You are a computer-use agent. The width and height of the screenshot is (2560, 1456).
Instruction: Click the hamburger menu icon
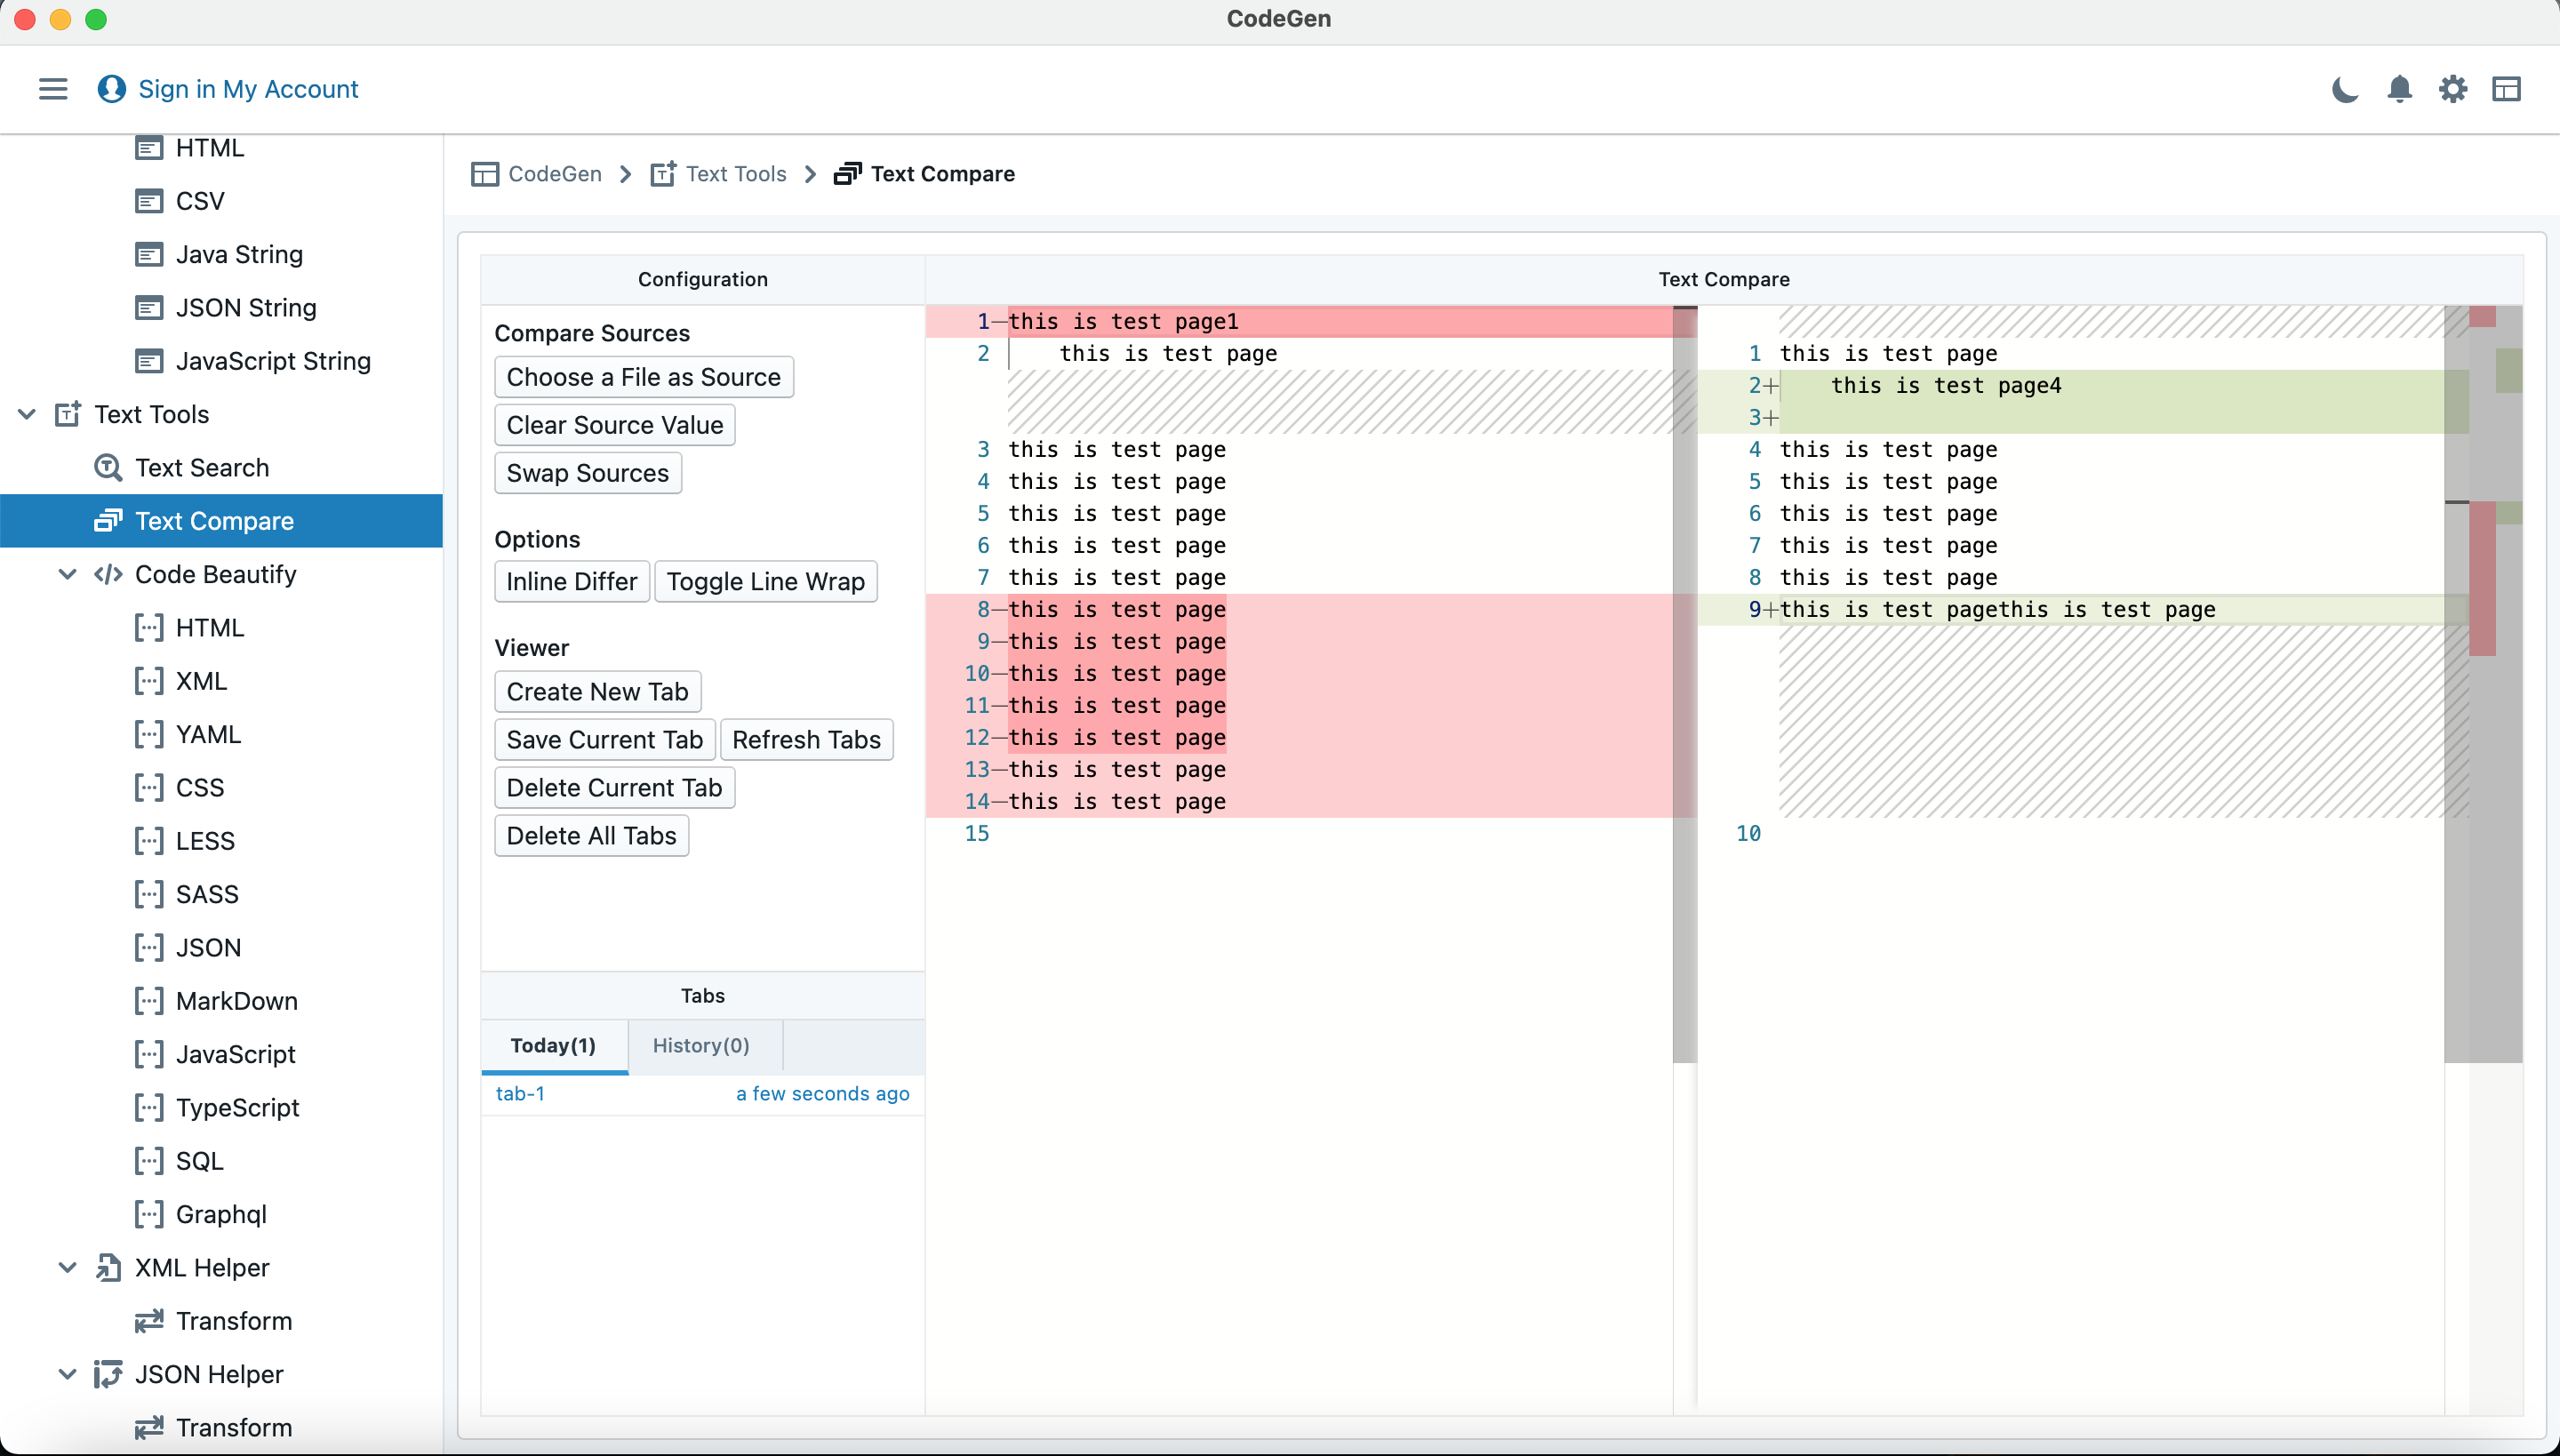click(x=52, y=88)
